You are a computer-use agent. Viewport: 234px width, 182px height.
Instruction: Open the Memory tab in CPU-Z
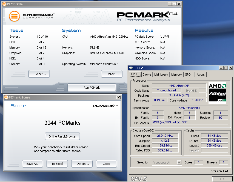pyautogui.click(x=176, y=74)
